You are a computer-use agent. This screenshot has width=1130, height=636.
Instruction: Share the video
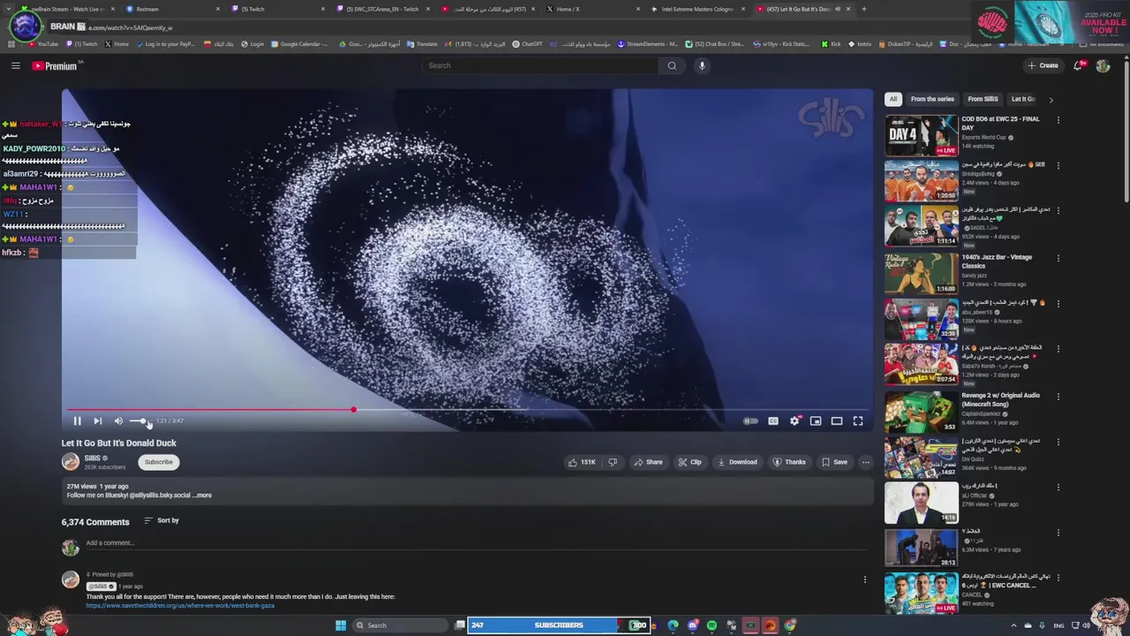648,462
